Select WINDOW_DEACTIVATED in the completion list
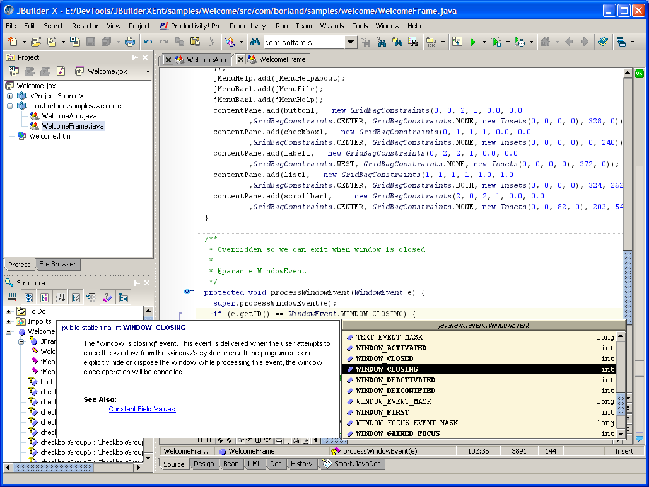This screenshot has height=487, width=649. (x=395, y=380)
